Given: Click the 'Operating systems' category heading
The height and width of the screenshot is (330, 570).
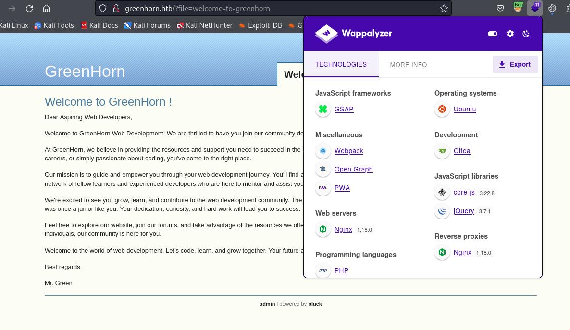Looking at the screenshot, I should pos(465,93).
